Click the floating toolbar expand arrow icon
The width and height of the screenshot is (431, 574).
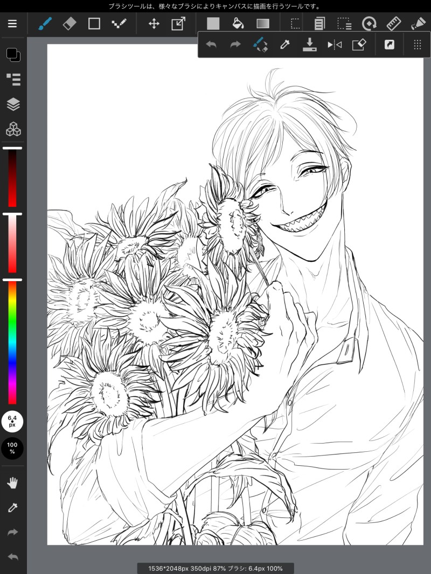(x=390, y=45)
